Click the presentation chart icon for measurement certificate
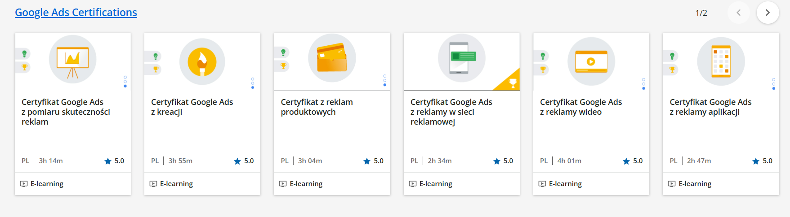The height and width of the screenshot is (217, 790). [72, 60]
